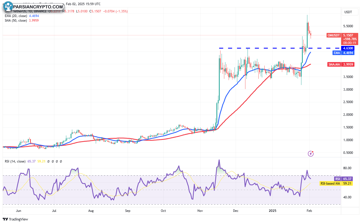This screenshot has height=224, width=362.
Task: Click the Oct label on time axis
Action: tap(163, 210)
